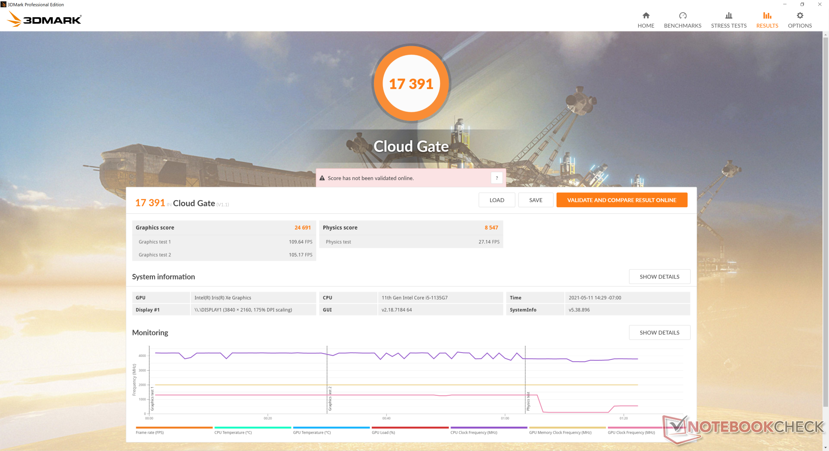Click the CPU value Core i5-1135G7
This screenshot has width=829, height=451.
(x=414, y=298)
